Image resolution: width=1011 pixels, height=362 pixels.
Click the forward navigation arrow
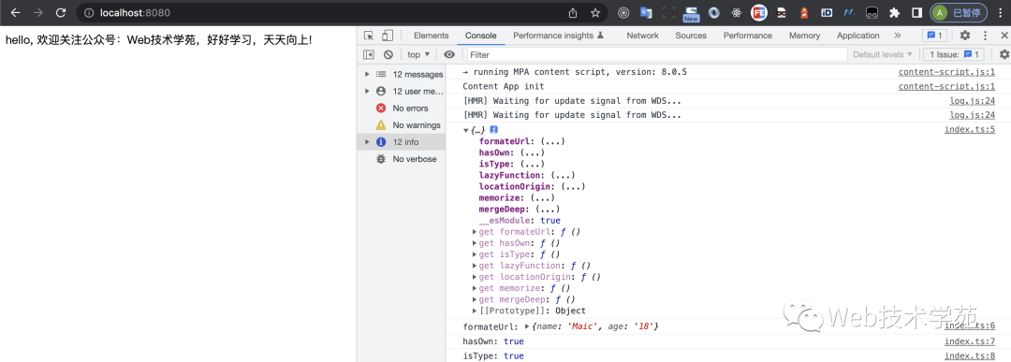tap(38, 12)
